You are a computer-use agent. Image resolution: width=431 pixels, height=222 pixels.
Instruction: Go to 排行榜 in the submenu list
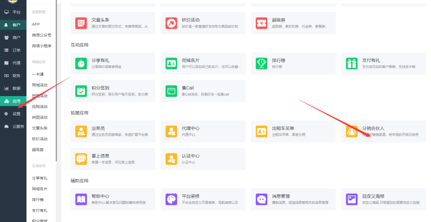[x=38, y=200]
